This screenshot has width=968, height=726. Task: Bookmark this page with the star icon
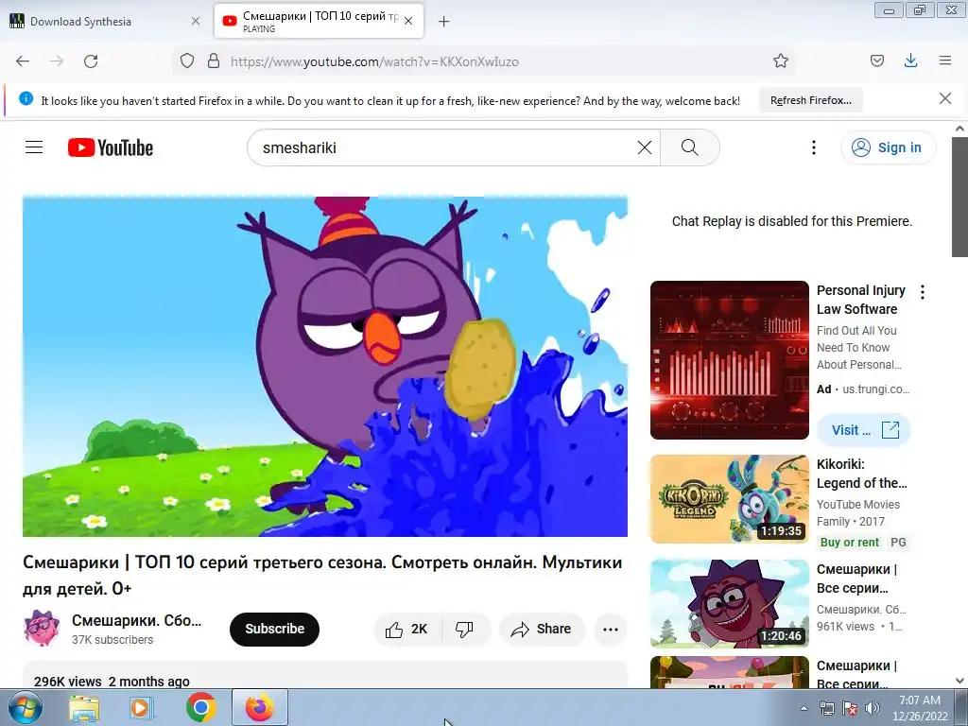780,60
